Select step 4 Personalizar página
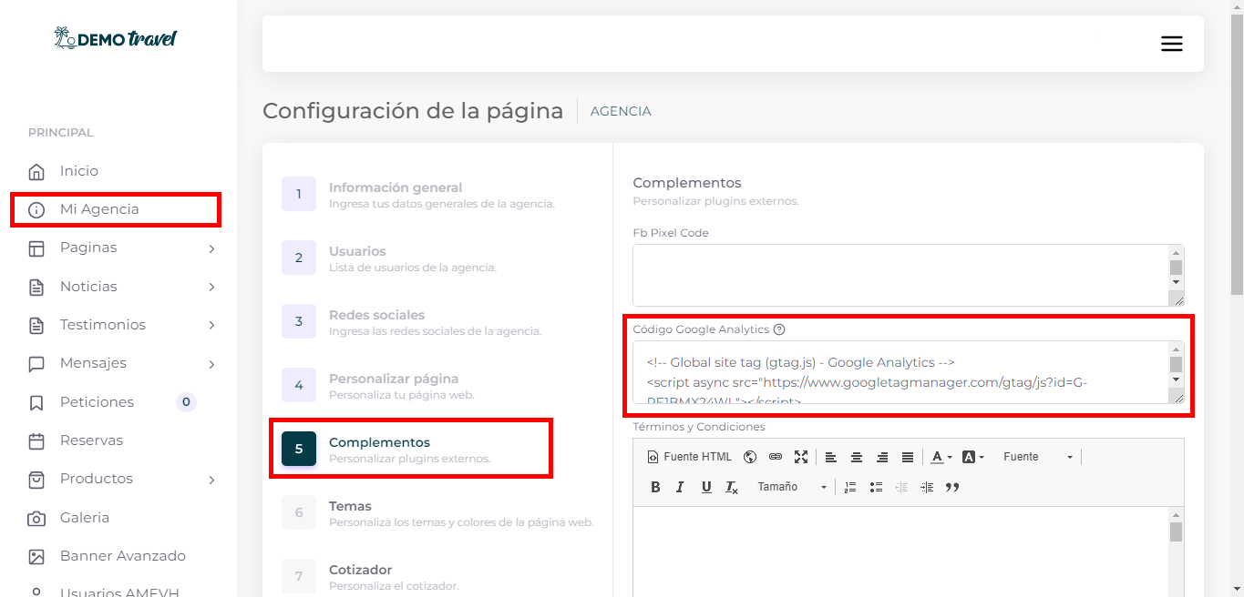Viewport: 1244px width, 597px height. [377, 385]
